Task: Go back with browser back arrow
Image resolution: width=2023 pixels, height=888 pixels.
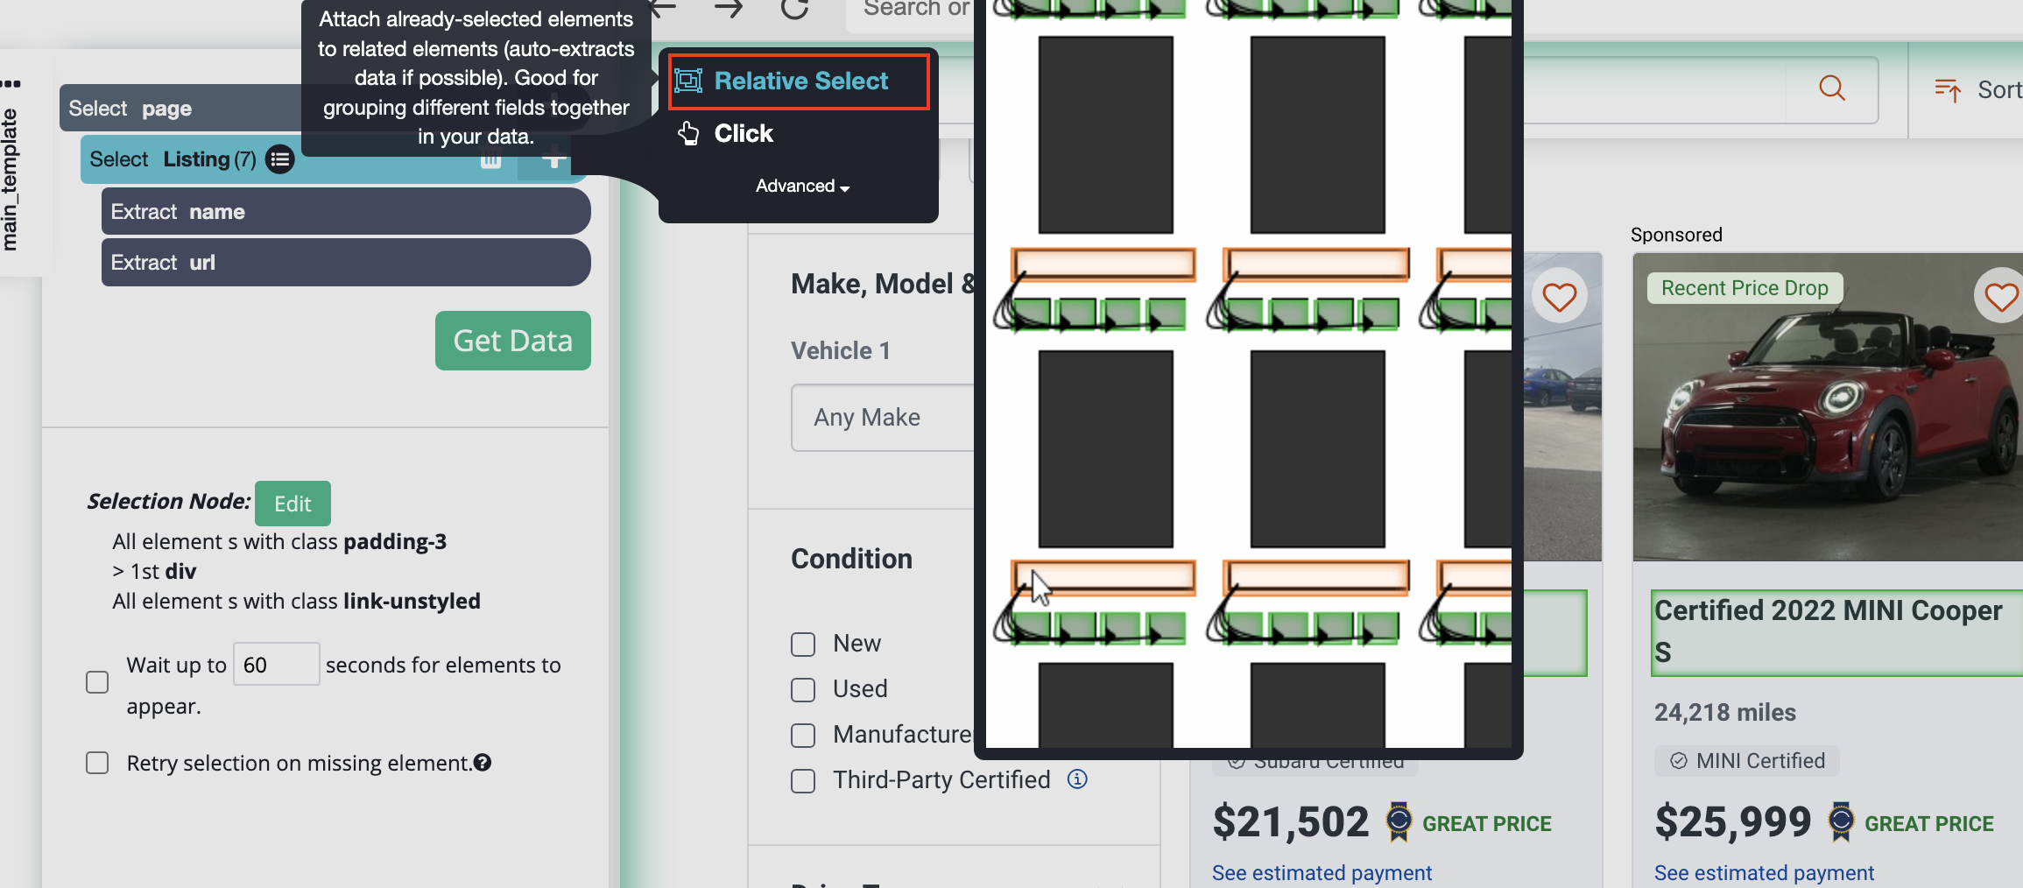Action: coord(663,8)
